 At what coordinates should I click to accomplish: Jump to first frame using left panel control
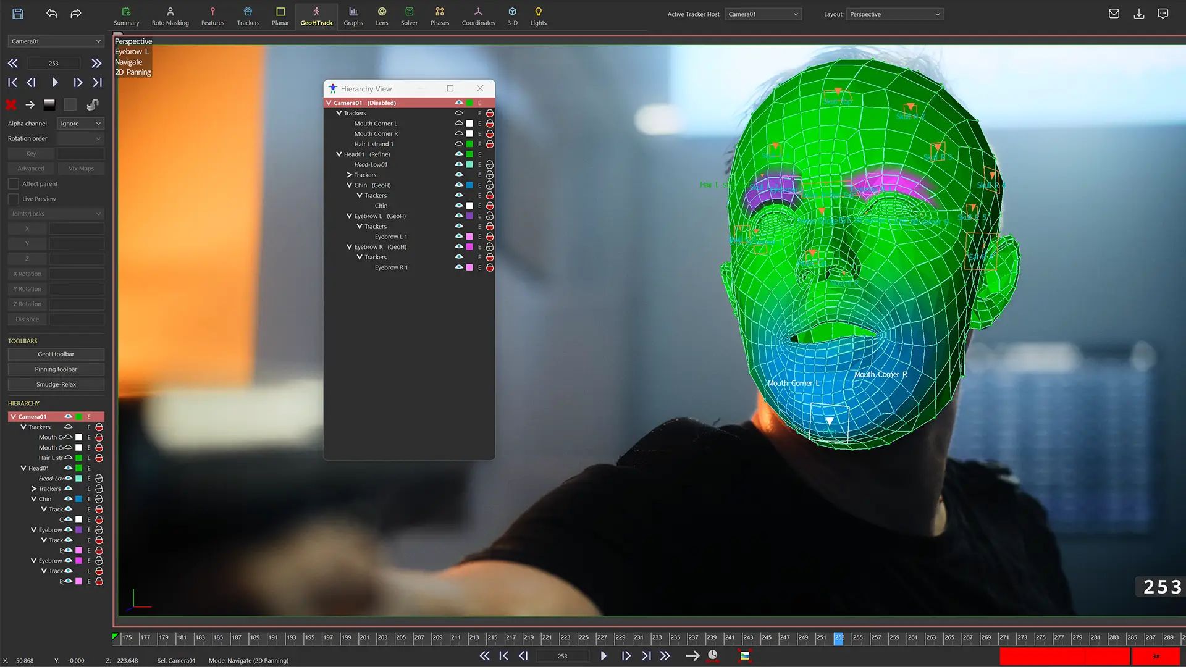click(12, 82)
